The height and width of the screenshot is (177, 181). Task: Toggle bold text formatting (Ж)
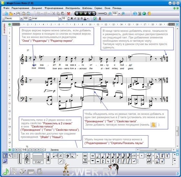[72, 18]
